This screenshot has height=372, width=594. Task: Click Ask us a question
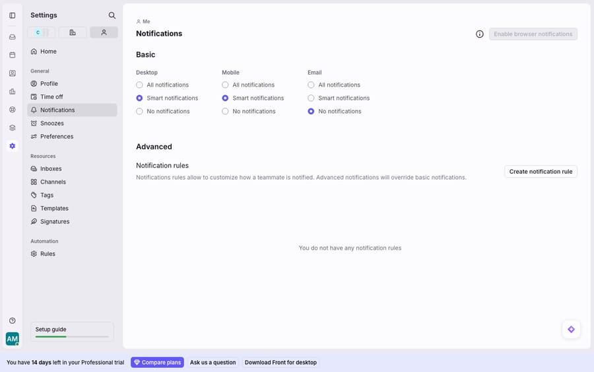[213, 363]
